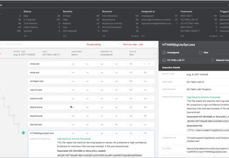Click High Severity Activity Prevented in the process tree

pyautogui.click(x=74, y=139)
